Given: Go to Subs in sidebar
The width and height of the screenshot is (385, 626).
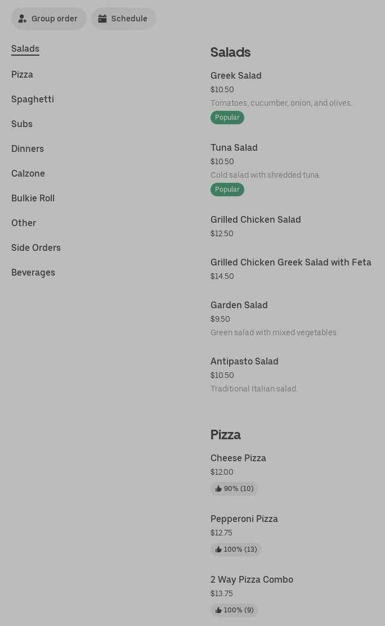Looking at the screenshot, I should (22, 124).
